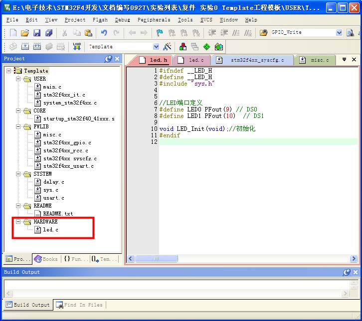Collapse the README group
This screenshot has height=321, width=362.
(x=18, y=206)
